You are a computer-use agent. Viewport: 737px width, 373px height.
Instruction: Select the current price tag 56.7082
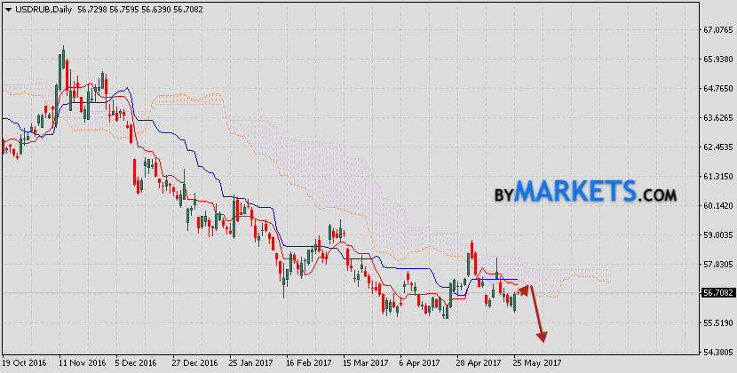point(717,292)
